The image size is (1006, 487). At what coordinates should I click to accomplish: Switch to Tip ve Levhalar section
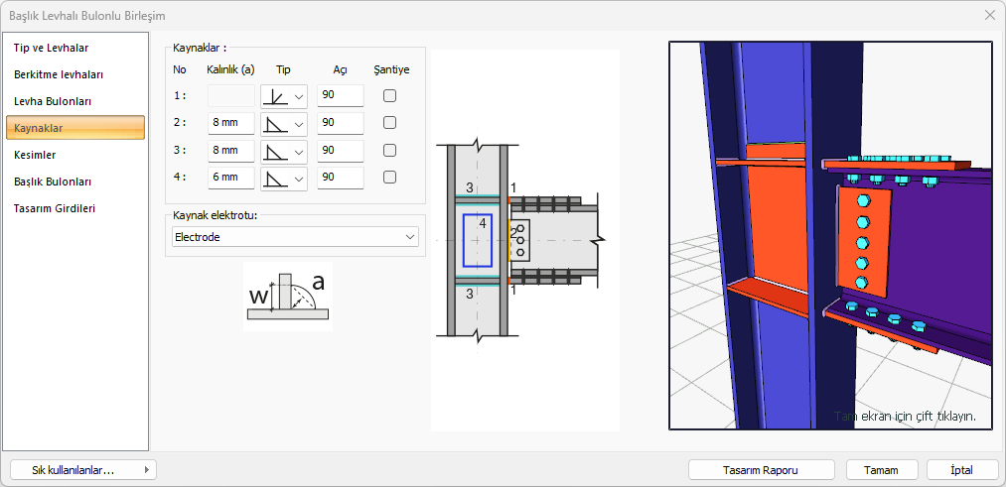coord(52,48)
